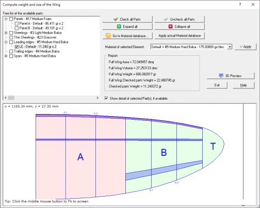Expand the Sheetings tree node

click(x=6, y=33)
